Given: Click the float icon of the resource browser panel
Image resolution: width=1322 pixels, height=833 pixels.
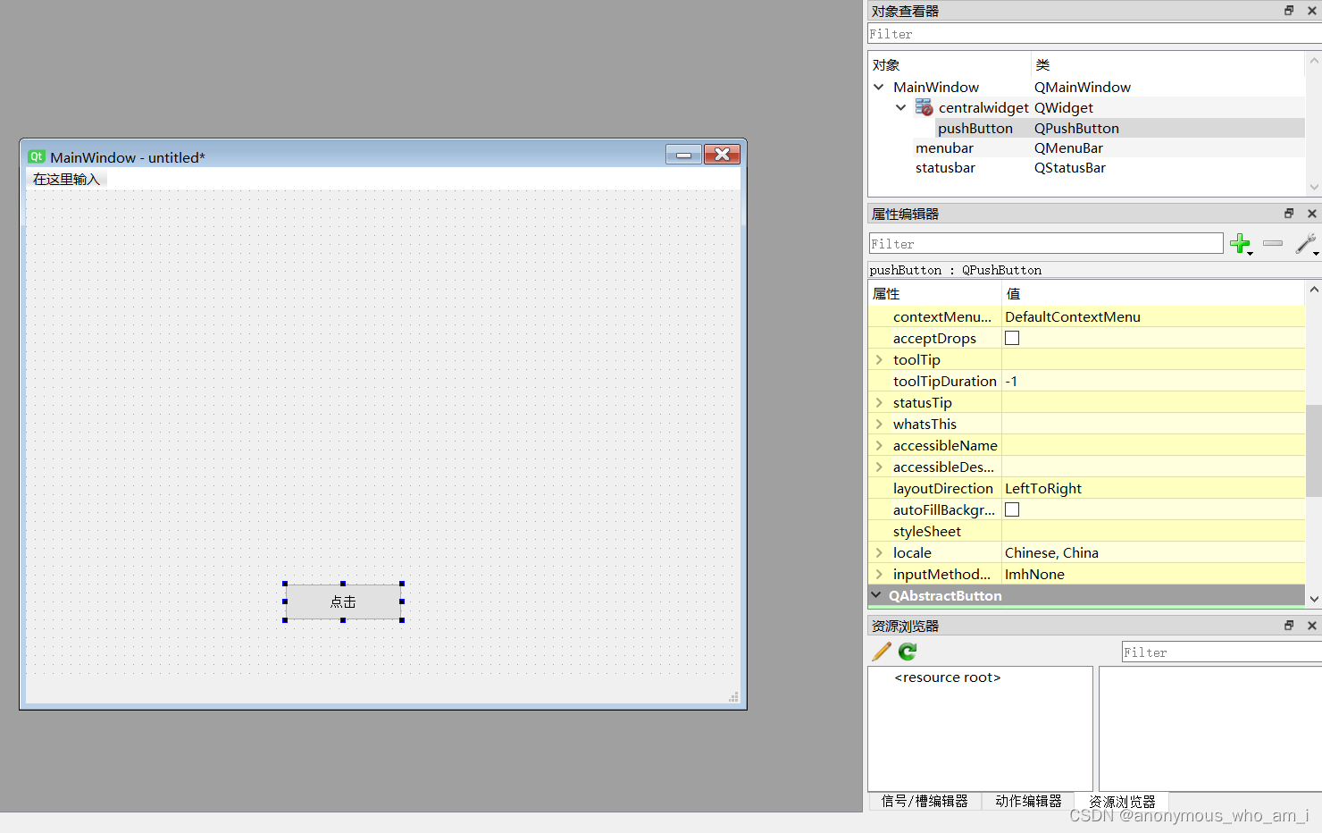Looking at the screenshot, I should [1288, 625].
